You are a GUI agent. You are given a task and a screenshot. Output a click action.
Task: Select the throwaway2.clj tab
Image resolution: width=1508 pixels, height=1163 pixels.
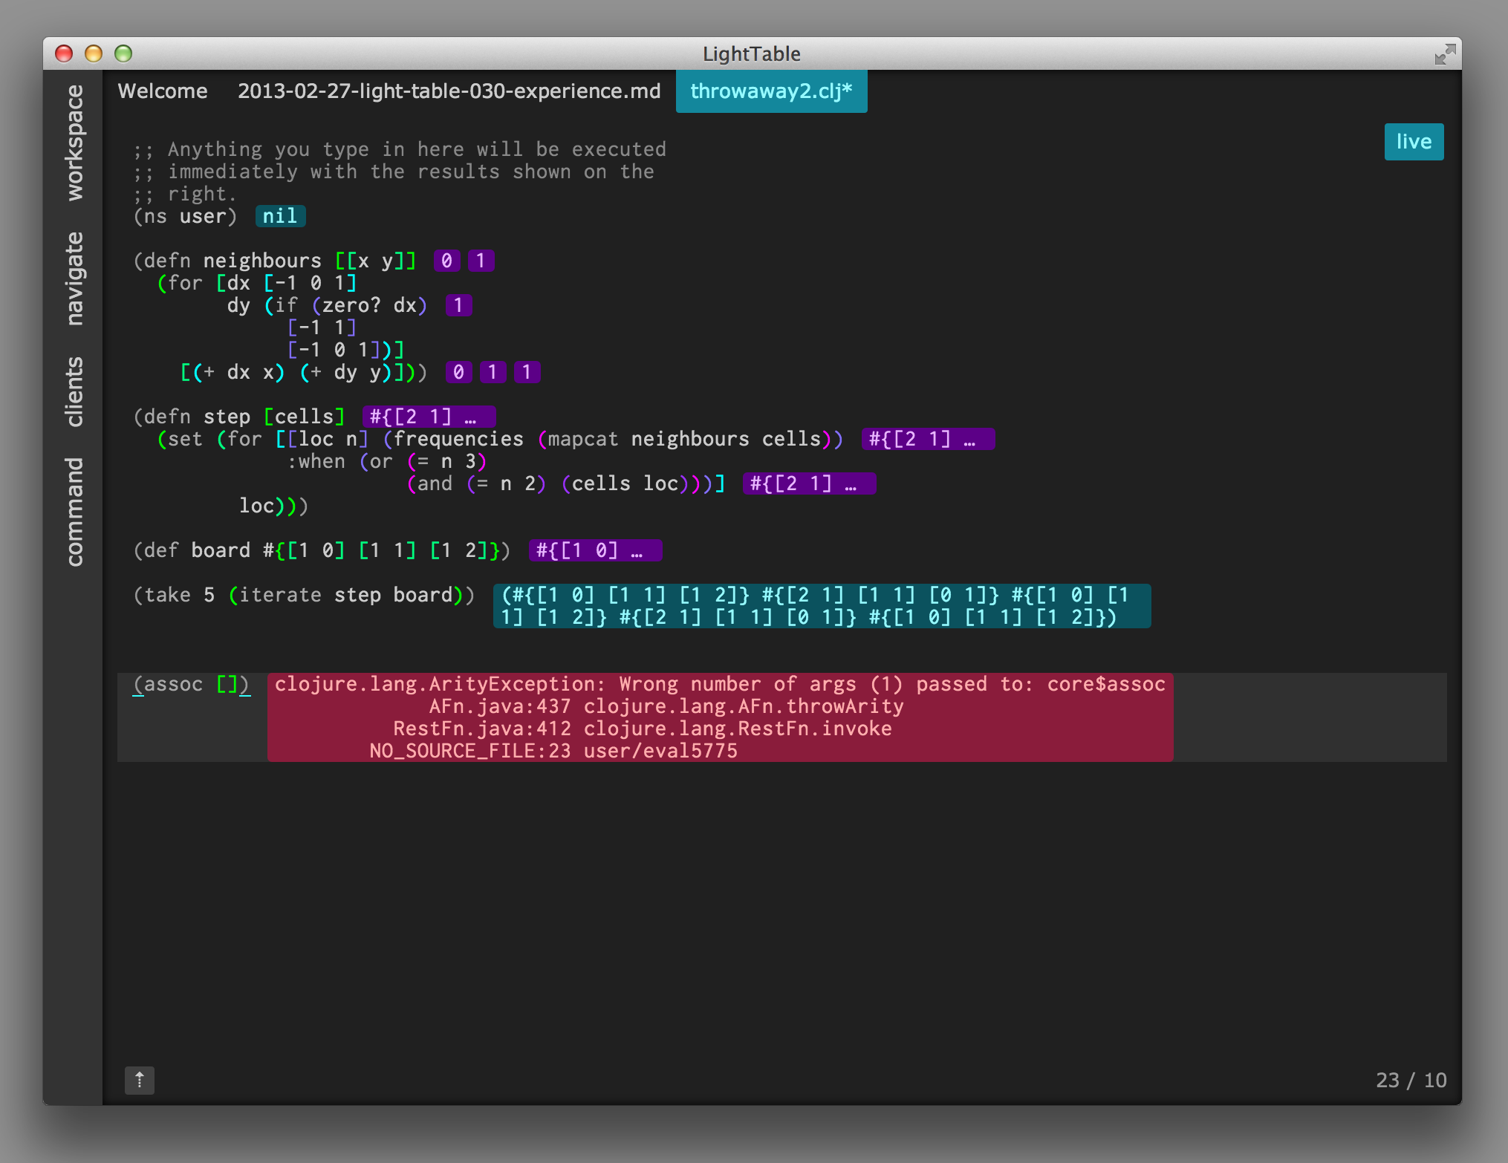(770, 91)
